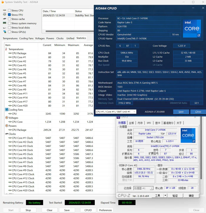Select the Statistics tab
Image resolution: width=206 pixels, height=213 pixels.
(81, 38)
